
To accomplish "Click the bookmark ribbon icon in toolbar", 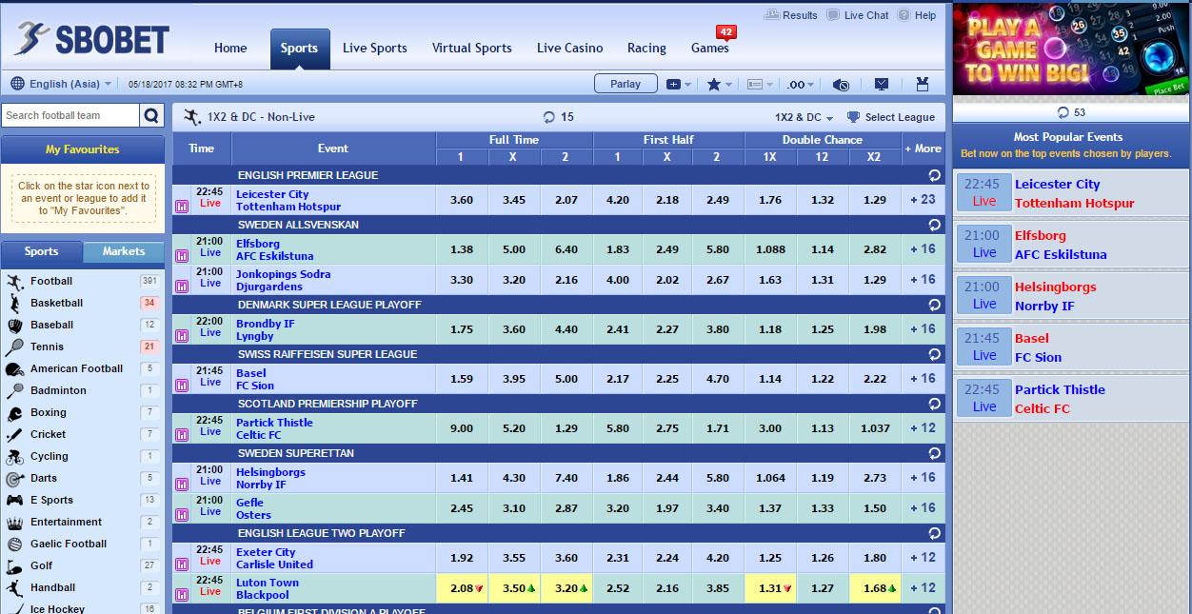I will [x=923, y=84].
